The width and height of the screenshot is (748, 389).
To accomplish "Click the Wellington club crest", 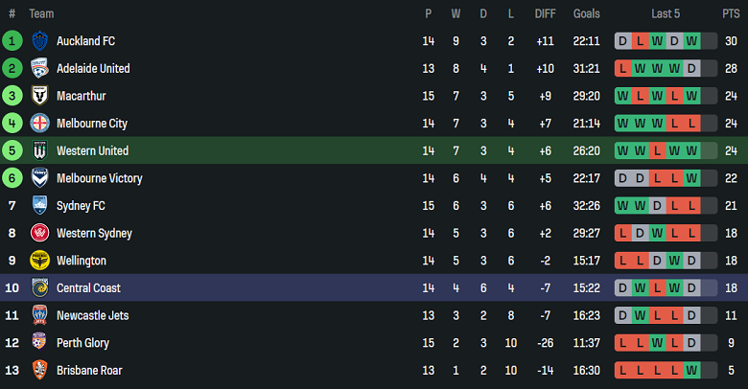I will pyautogui.click(x=39, y=261).
